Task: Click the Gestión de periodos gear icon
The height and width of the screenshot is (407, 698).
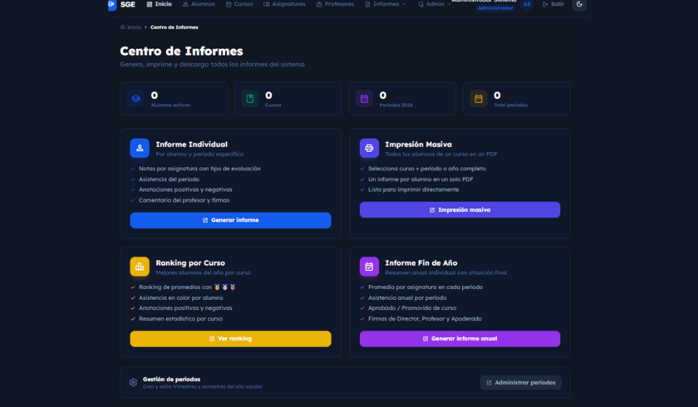Action: 133,382
